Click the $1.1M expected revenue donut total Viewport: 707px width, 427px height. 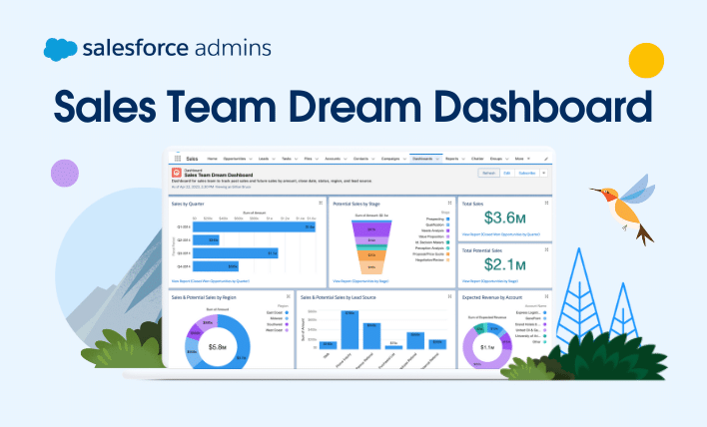487,347
